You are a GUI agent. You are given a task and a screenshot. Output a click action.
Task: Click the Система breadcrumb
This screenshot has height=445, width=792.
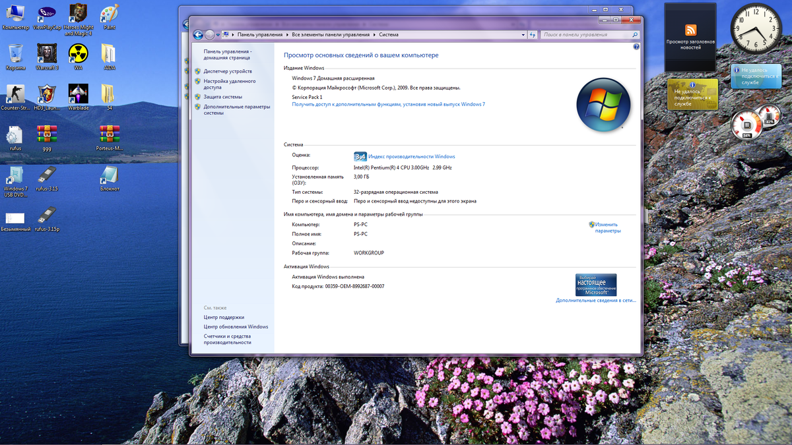[x=389, y=34]
